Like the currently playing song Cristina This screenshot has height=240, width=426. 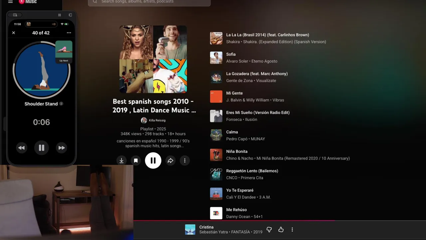pos(281,230)
